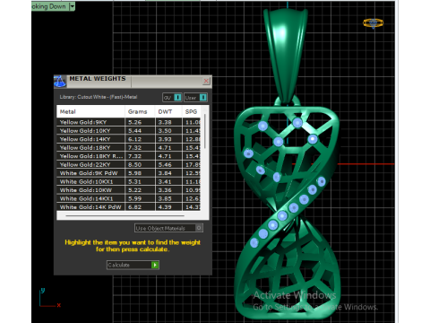Click the gold ring view icon in viewport

click(x=373, y=23)
